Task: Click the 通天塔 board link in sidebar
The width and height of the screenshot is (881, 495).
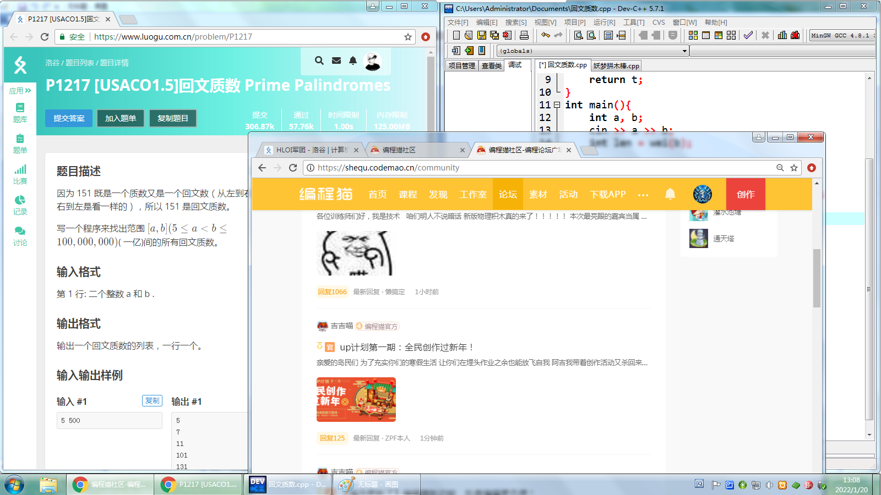Action: pyautogui.click(x=724, y=239)
